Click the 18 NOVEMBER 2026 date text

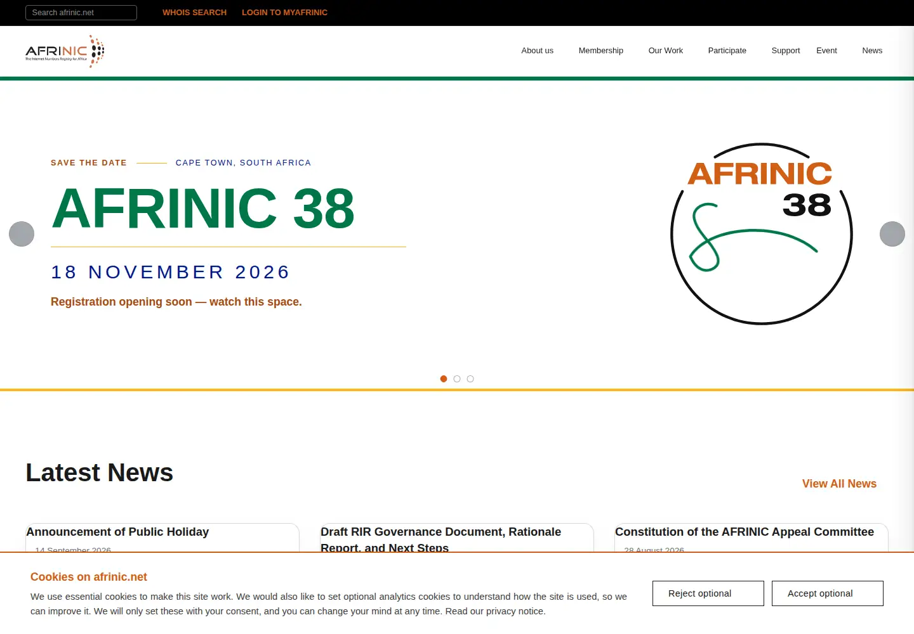[170, 272]
